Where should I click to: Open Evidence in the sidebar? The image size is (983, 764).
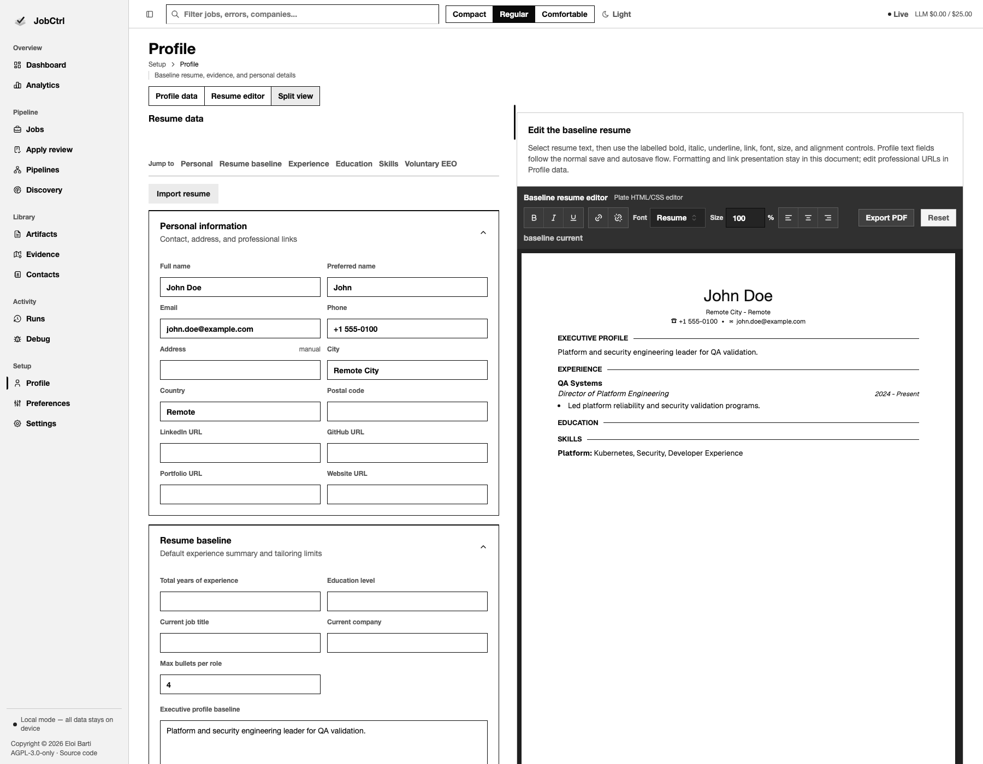click(x=64, y=254)
